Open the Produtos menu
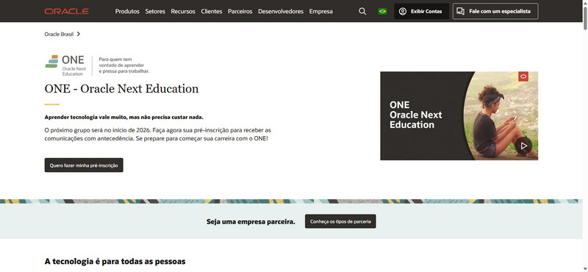Screen dimensions: 588x272 pyautogui.click(x=127, y=11)
